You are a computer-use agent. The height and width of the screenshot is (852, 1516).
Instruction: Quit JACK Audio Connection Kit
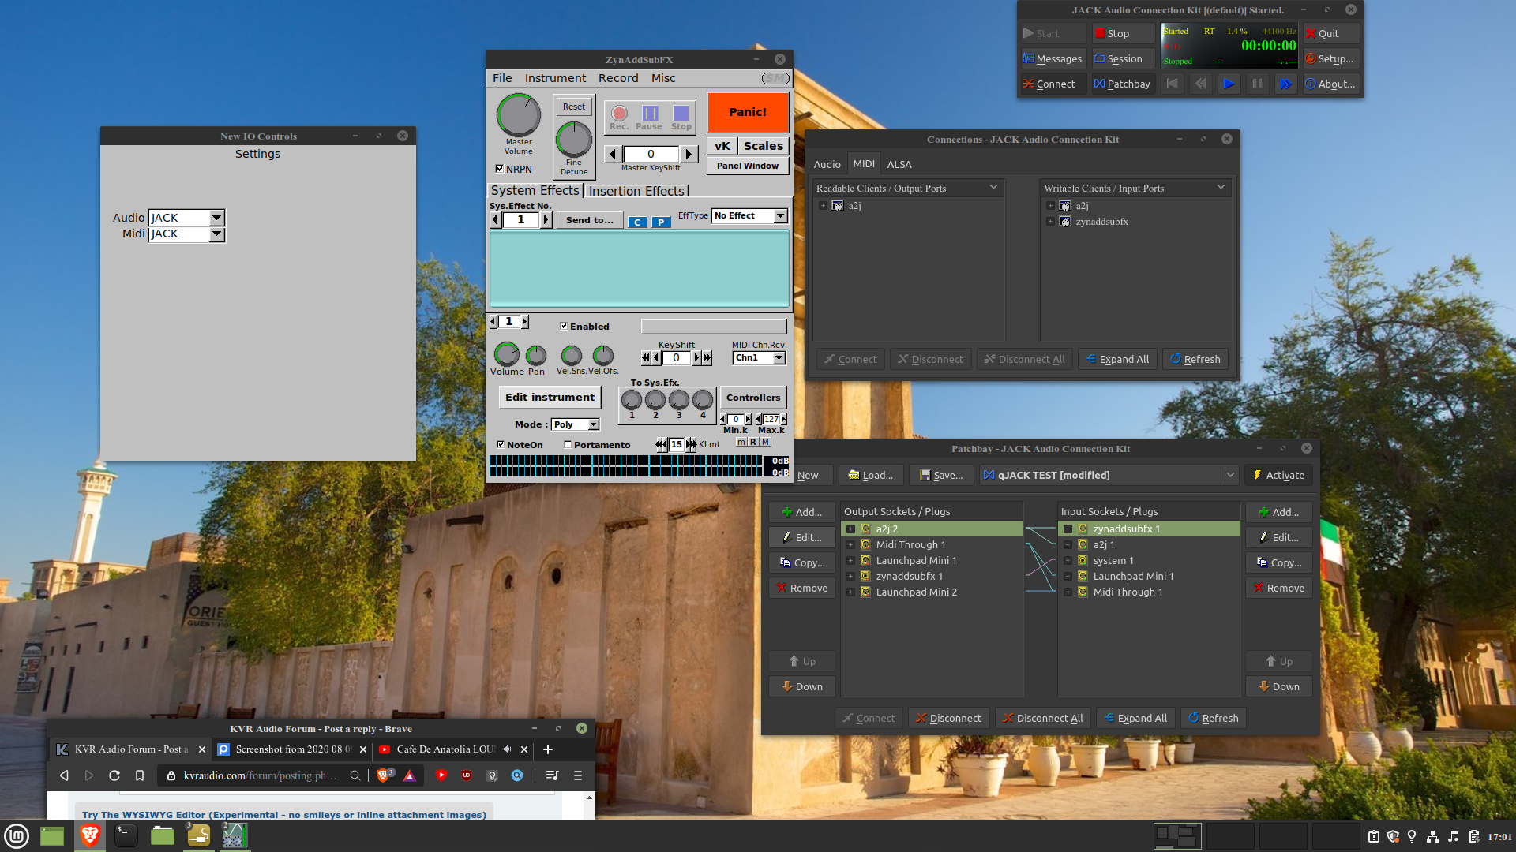[1330, 33]
